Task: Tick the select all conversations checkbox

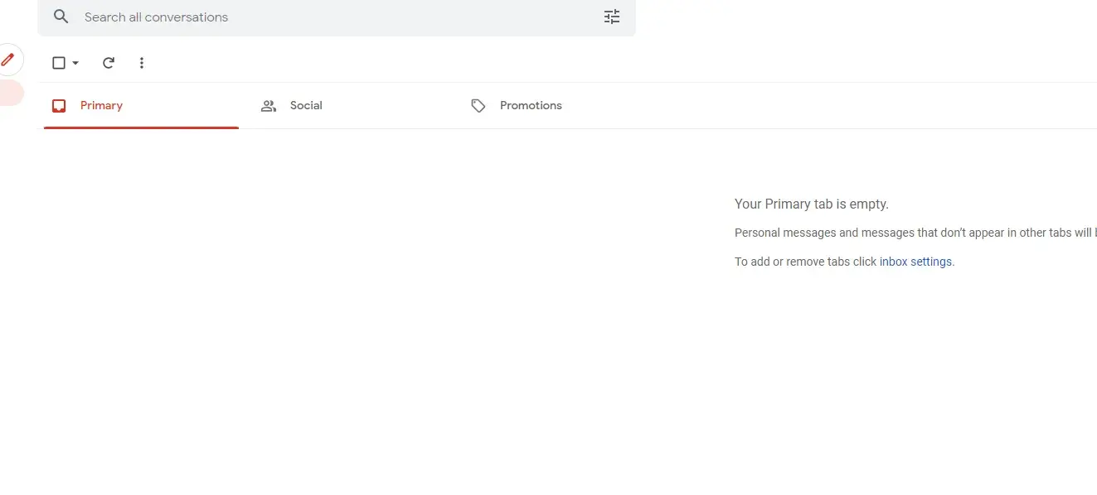Action: tap(59, 63)
